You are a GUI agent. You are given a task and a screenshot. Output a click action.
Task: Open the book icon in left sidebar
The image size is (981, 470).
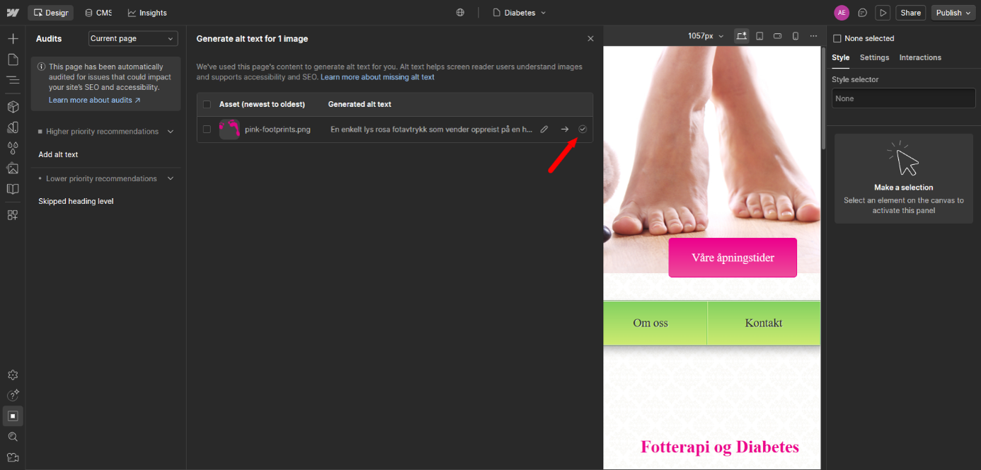[13, 189]
